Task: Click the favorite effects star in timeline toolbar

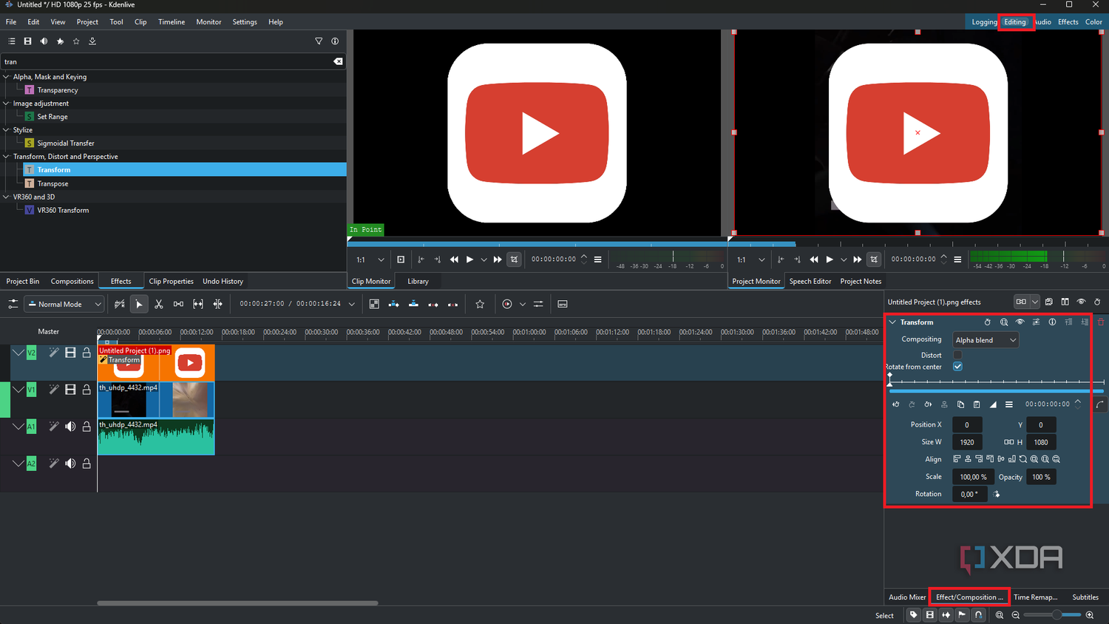Action: [480, 304]
